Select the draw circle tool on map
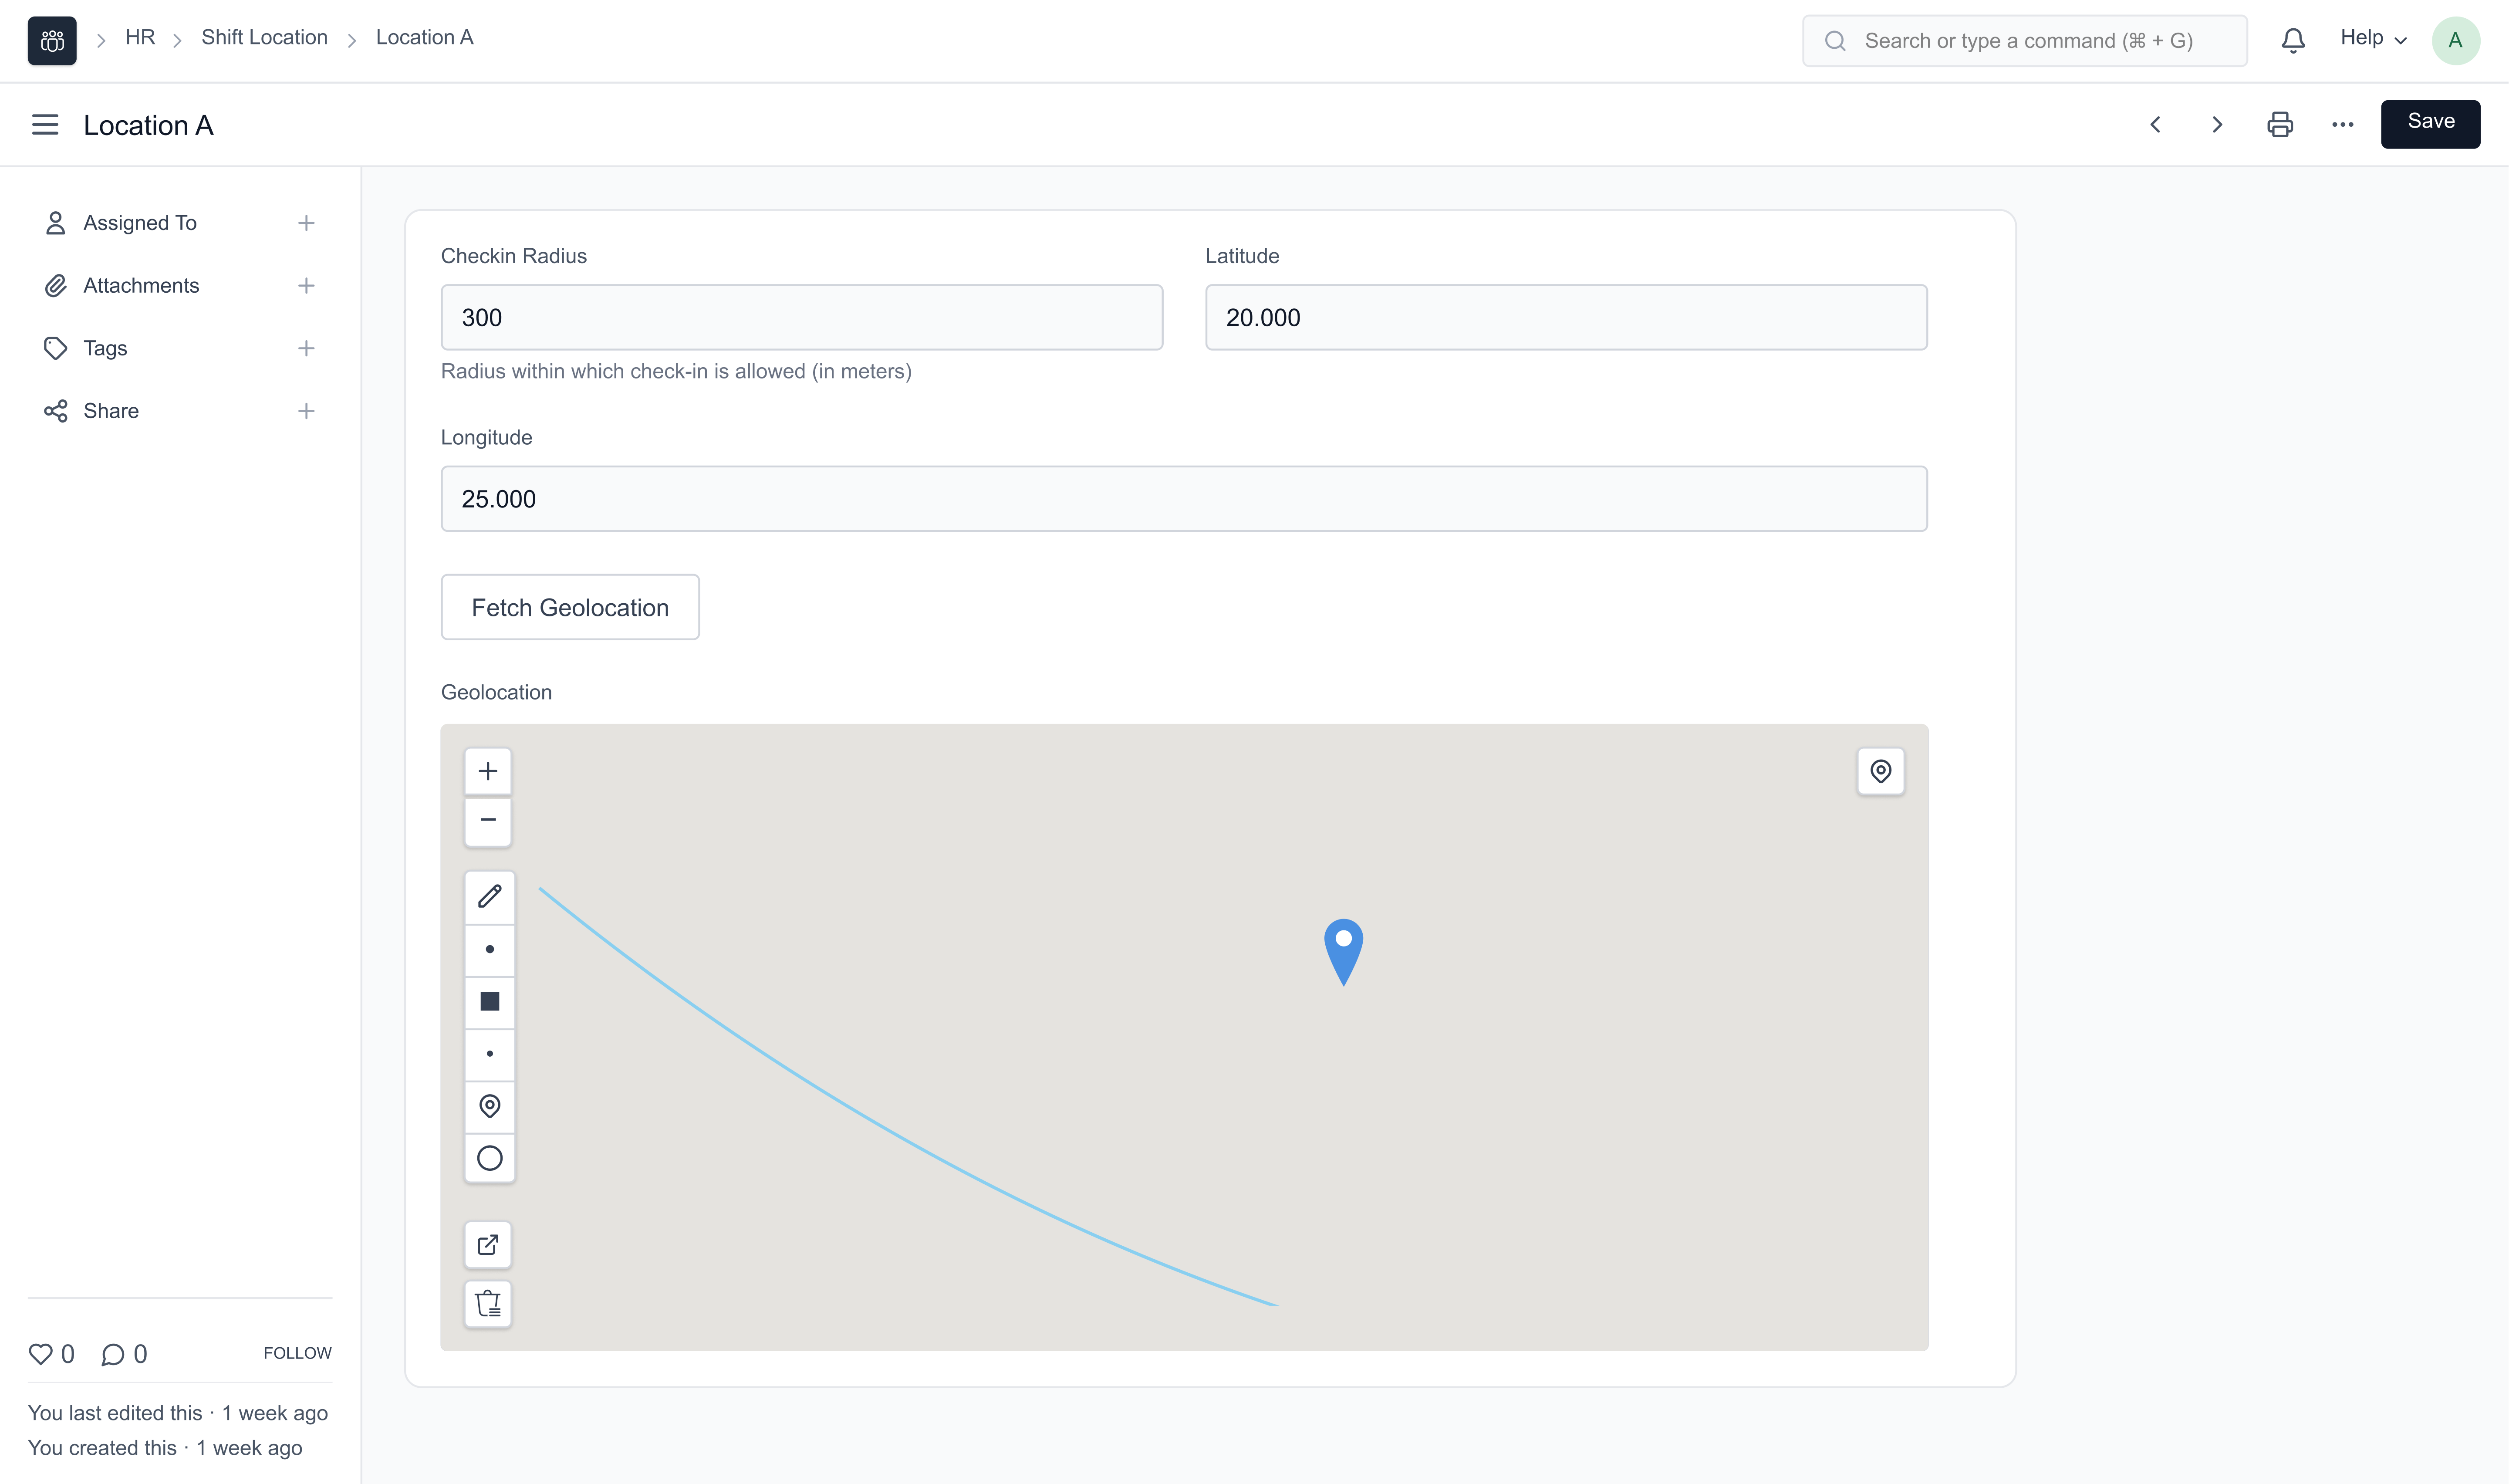This screenshot has height=1484, width=2509. tap(489, 1158)
